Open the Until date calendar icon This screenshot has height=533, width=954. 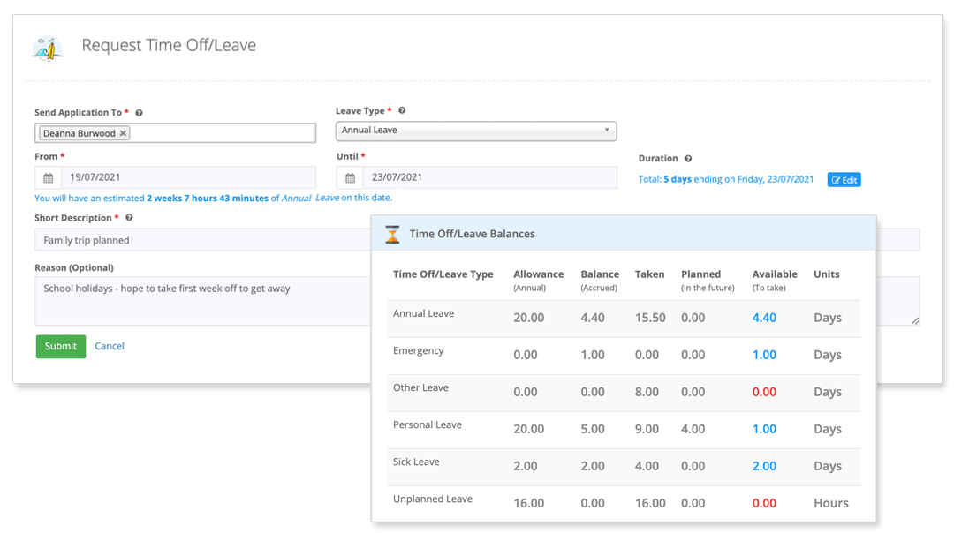pos(350,177)
